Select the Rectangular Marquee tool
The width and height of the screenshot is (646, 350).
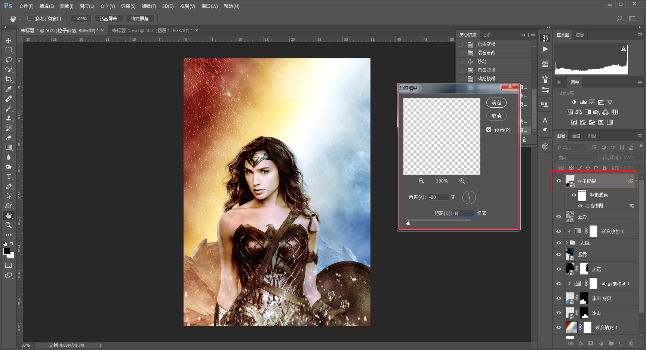click(9, 50)
